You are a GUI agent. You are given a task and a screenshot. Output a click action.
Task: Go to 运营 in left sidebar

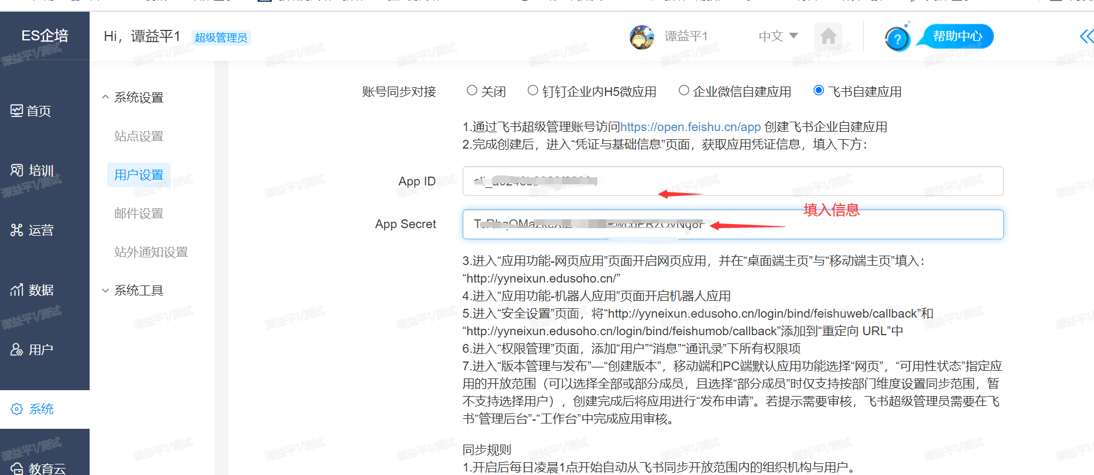(33, 230)
